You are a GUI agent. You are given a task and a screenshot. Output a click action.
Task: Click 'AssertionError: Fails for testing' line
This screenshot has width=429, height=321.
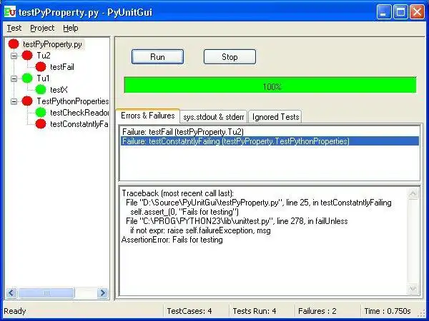click(x=172, y=240)
